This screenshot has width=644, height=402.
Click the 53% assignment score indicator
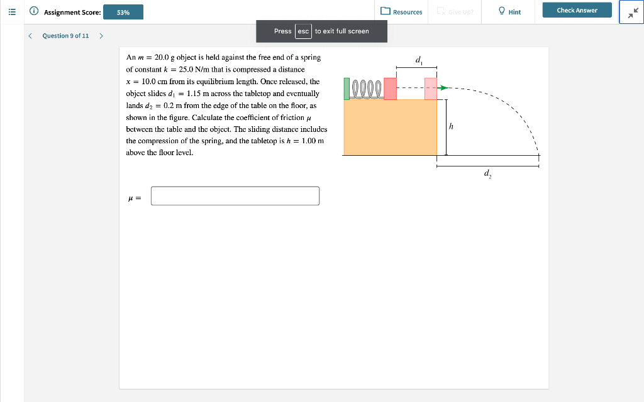point(123,11)
